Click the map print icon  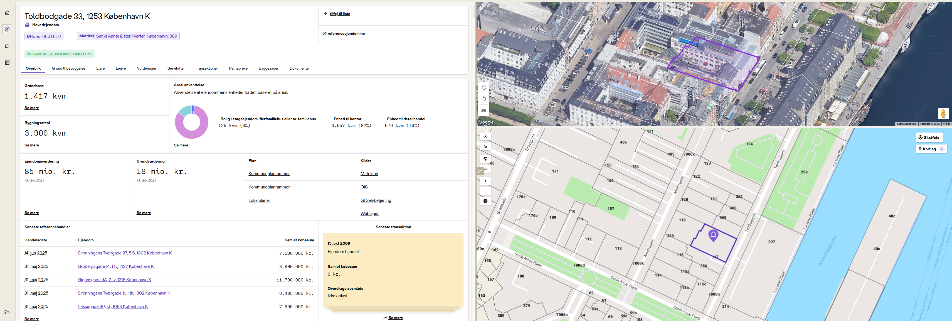pyautogui.click(x=485, y=201)
